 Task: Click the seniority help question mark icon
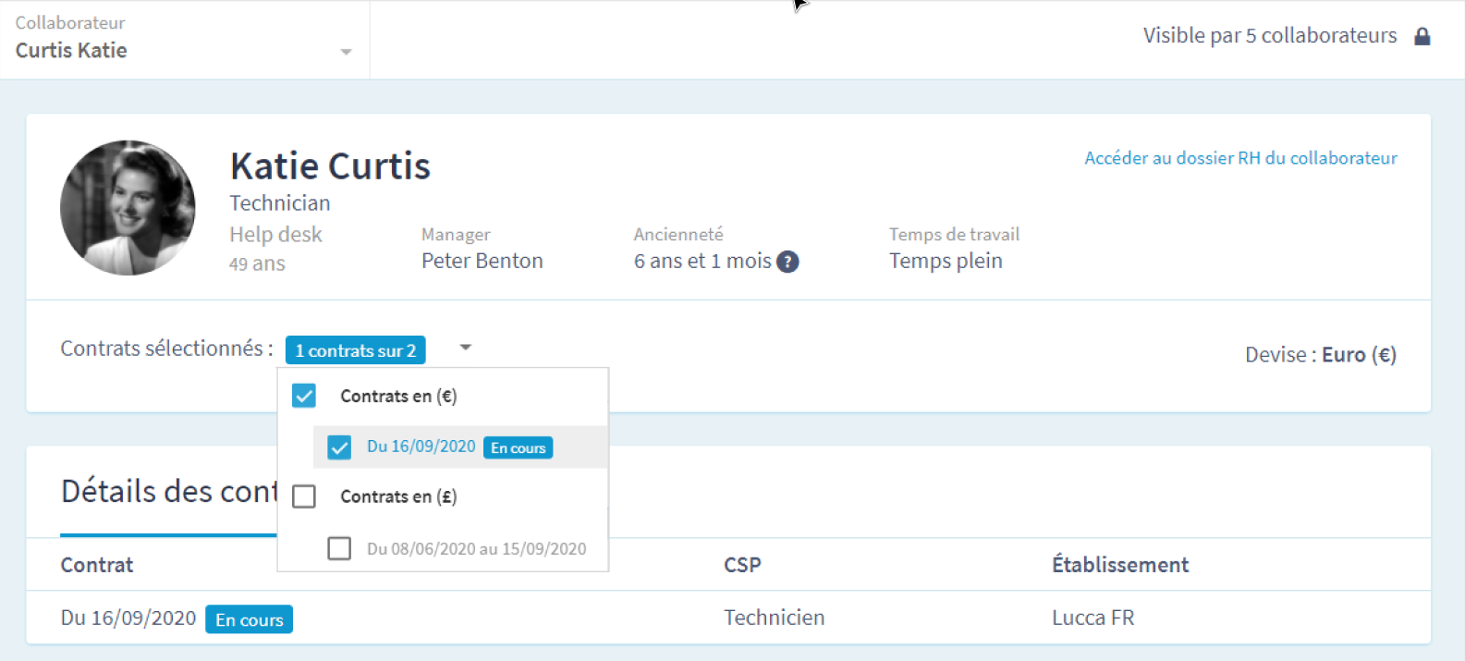pyautogui.click(x=787, y=262)
